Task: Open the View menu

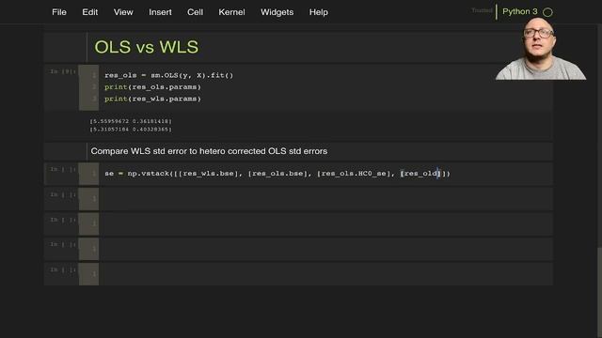Action: (x=123, y=12)
